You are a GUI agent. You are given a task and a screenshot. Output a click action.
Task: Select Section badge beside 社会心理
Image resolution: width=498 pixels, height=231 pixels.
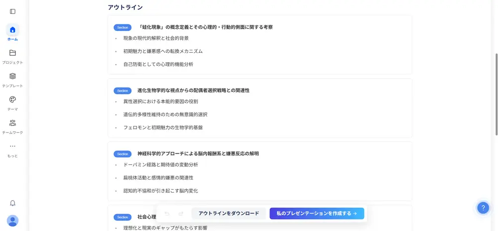coord(123,218)
